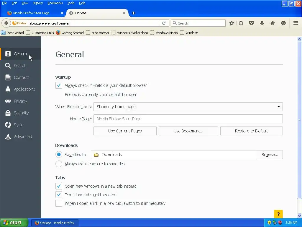Click the toolbar Search box
The image size is (302, 227).
point(198,23)
